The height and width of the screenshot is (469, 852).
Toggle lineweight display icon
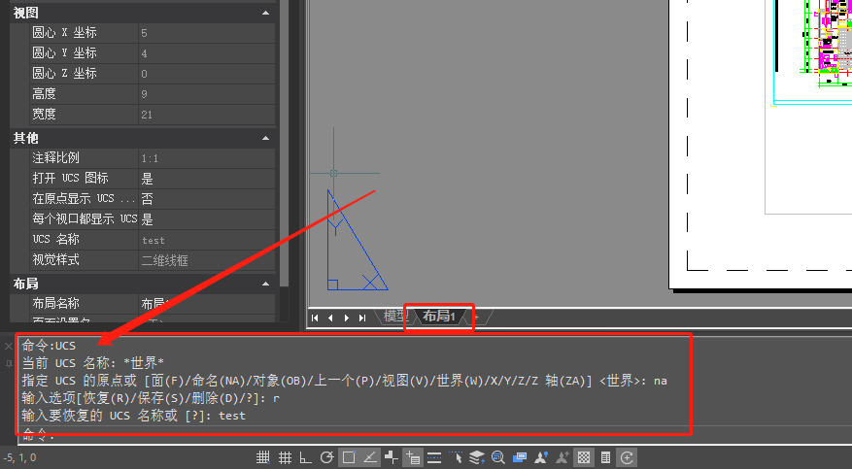pos(434,457)
